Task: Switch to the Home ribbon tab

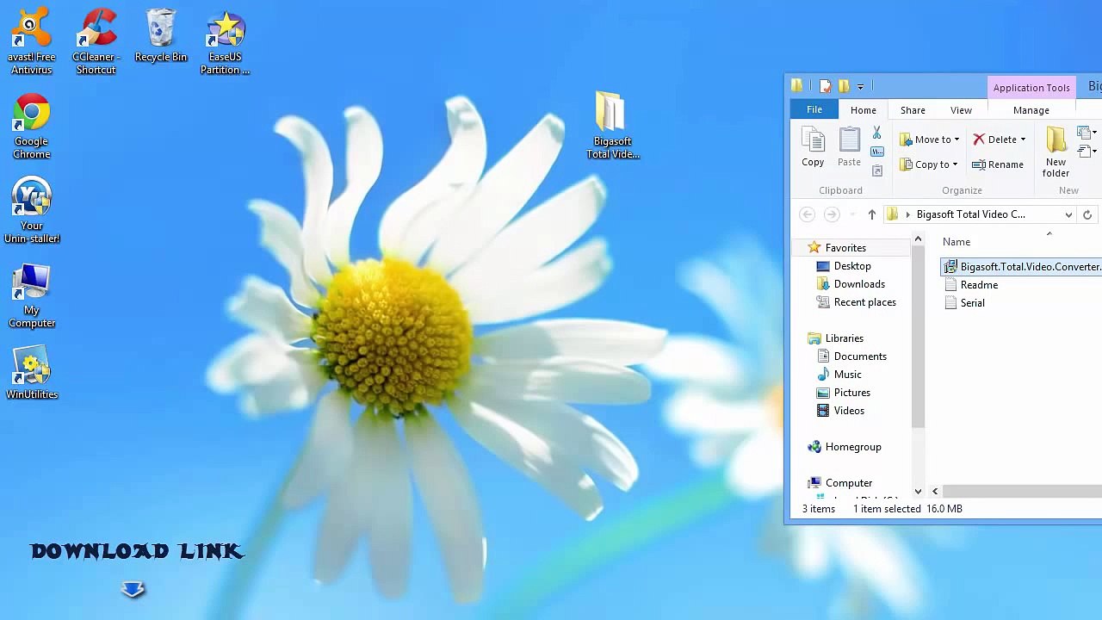Action: coord(863,110)
